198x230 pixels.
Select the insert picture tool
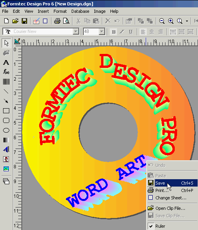click(6, 169)
